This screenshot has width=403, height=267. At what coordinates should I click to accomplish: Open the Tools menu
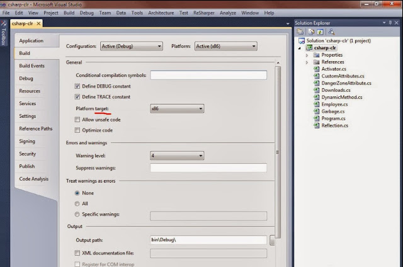click(137, 13)
